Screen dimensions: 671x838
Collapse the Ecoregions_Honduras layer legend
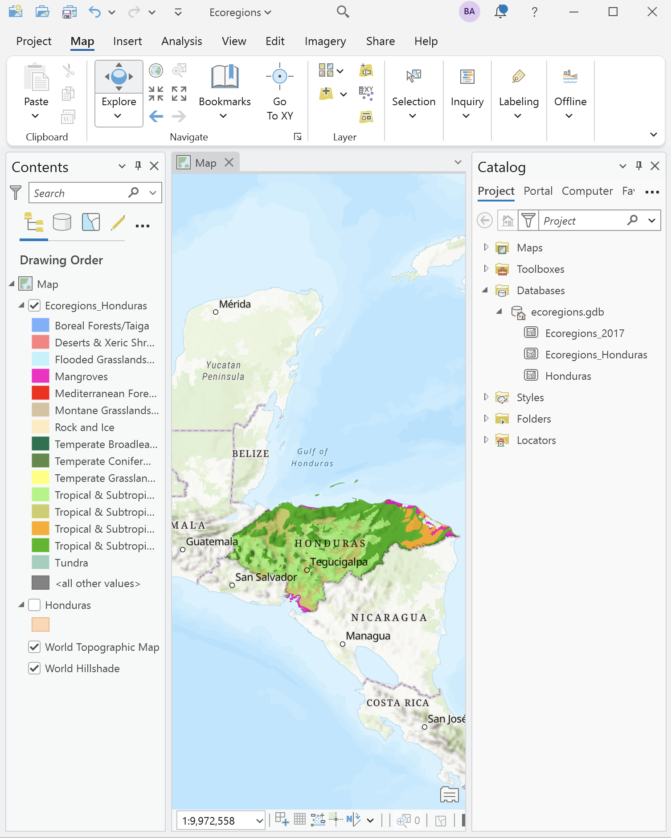(21, 306)
